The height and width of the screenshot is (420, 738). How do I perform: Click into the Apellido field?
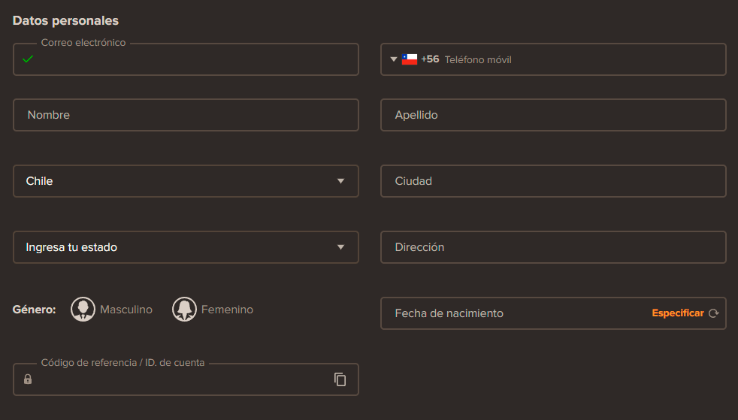553,115
